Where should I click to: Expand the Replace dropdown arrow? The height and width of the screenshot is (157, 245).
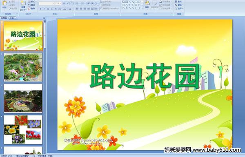click(x=183, y=5)
